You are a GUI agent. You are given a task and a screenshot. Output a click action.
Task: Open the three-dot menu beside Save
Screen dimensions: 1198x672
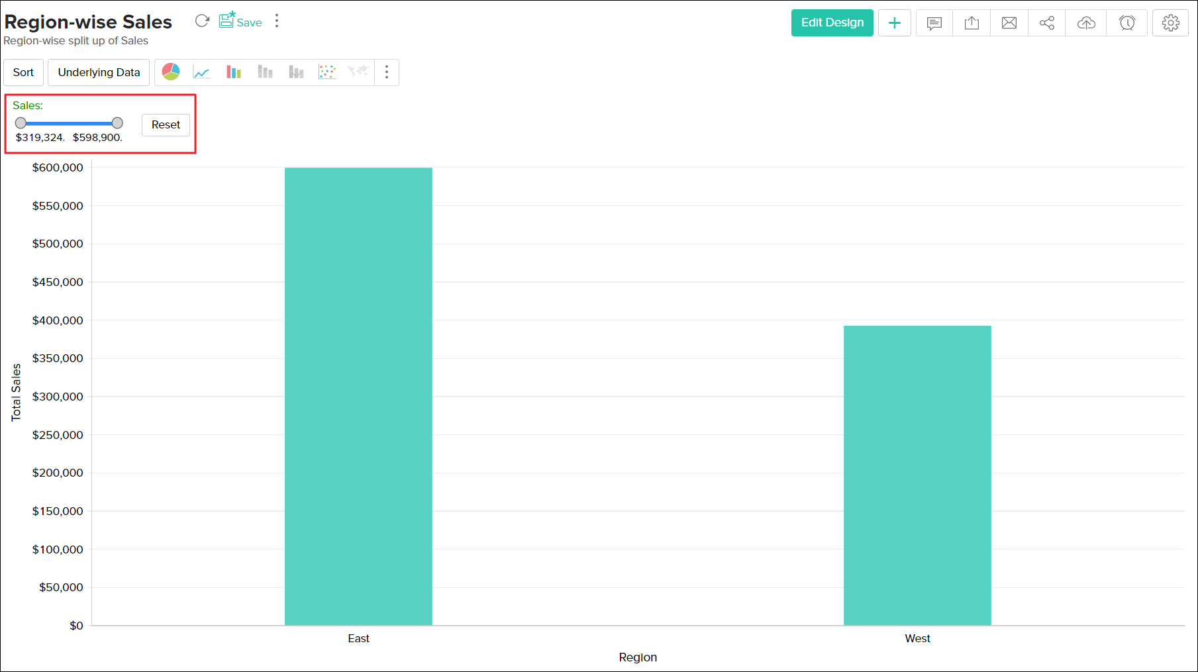click(x=276, y=21)
